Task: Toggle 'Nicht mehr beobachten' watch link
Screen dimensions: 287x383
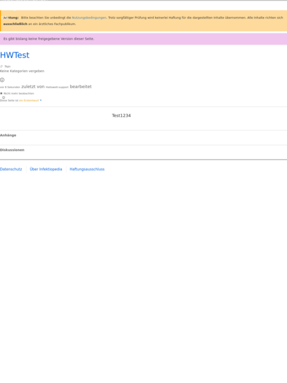Action: (18, 93)
